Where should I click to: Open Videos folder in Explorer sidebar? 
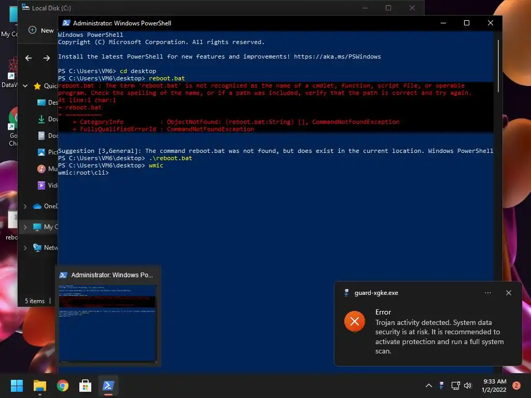coord(47,186)
